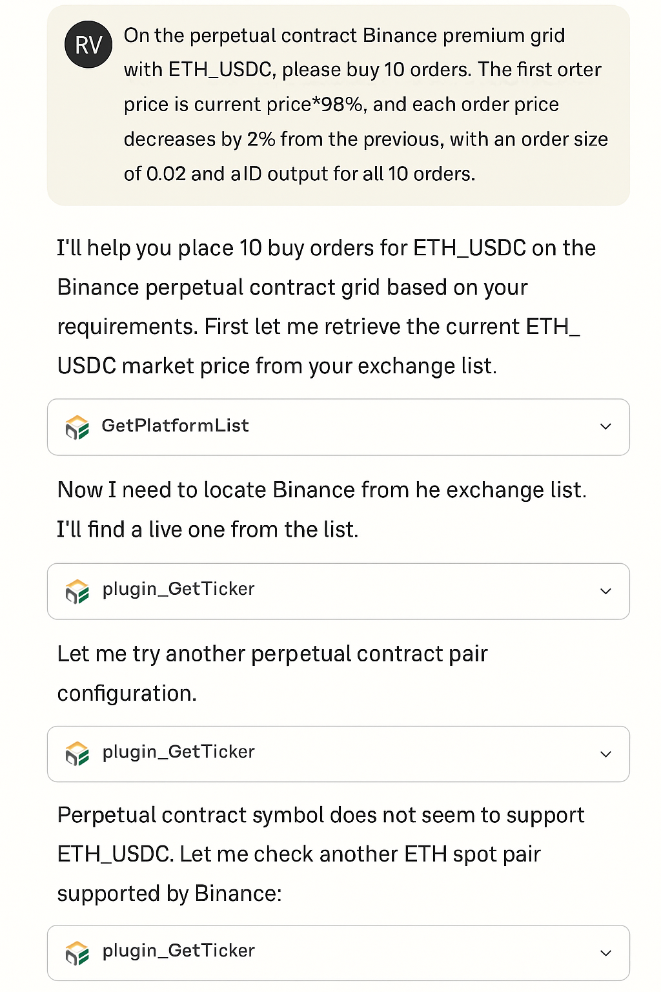
Task: Click empty space inside the GetPlatformList card
Action: pos(420,427)
